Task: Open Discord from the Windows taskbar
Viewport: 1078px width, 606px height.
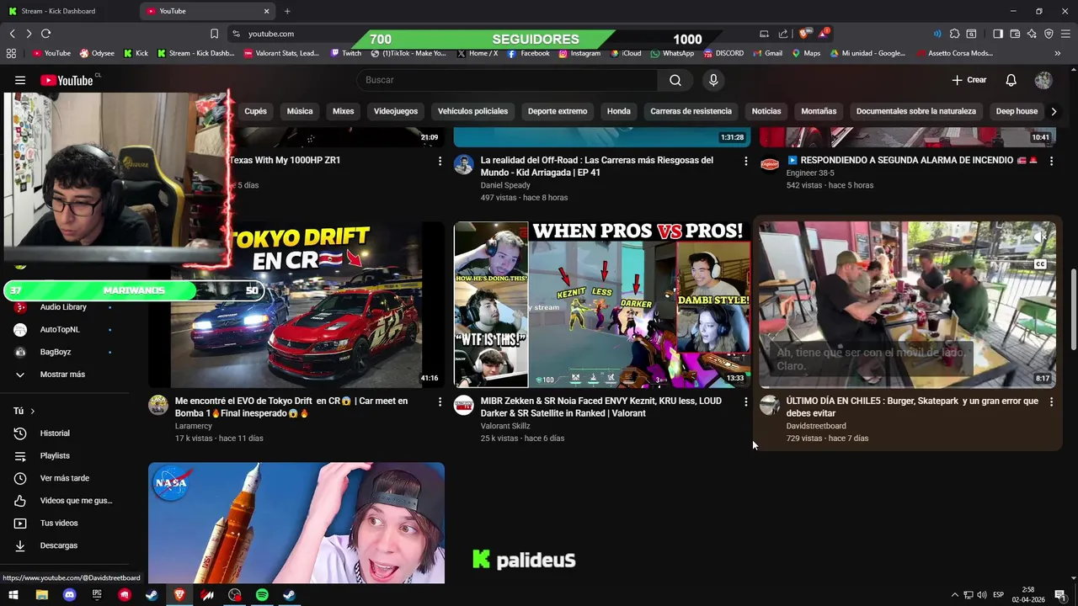Action: (69, 595)
